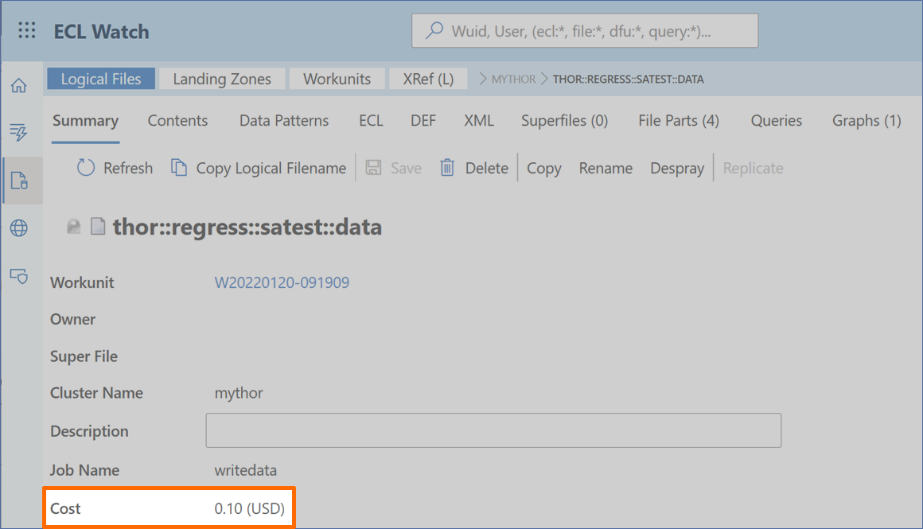The height and width of the screenshot is (529, 923).
Task: Open the Data Patterns tab
Action: pyautogui.click(x=284, y=121)
